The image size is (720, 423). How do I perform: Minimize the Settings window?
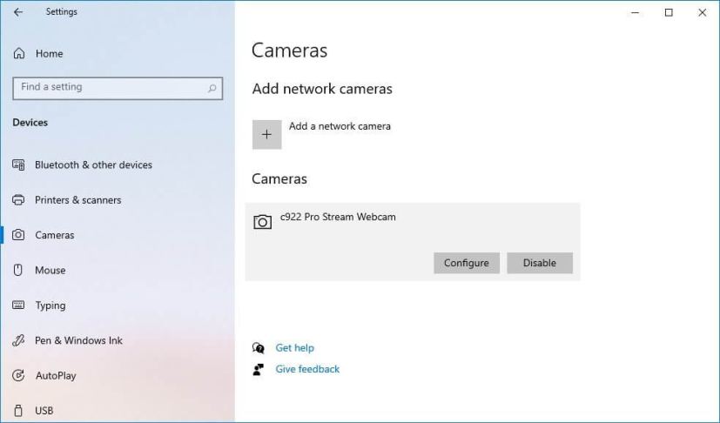pos(636,13)
